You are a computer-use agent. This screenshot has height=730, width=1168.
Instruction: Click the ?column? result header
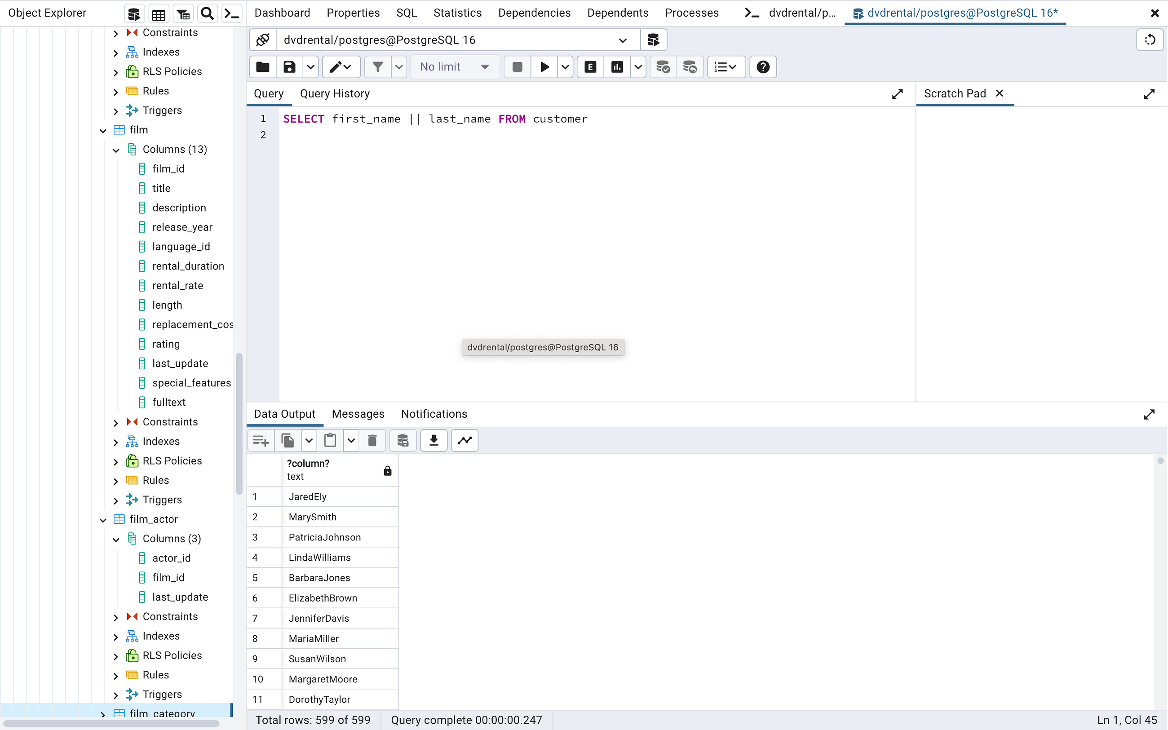coord(340,470)
